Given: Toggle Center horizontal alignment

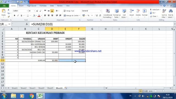Looking at the screenshot, I should (x=49, y=15).
